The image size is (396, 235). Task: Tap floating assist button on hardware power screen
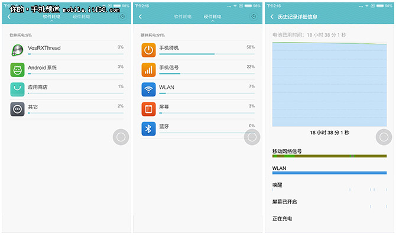pyautogui.click(x=252, y=137)
